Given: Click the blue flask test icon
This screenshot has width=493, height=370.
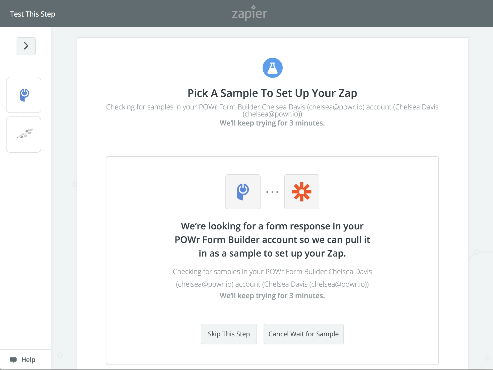Looking at the screenshot, I should coord(272,68).
